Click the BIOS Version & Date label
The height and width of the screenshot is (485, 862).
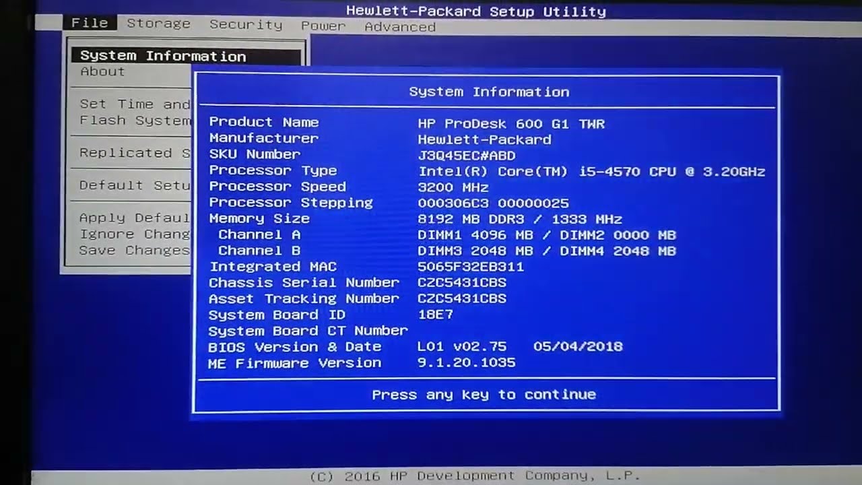pos(295,347)
